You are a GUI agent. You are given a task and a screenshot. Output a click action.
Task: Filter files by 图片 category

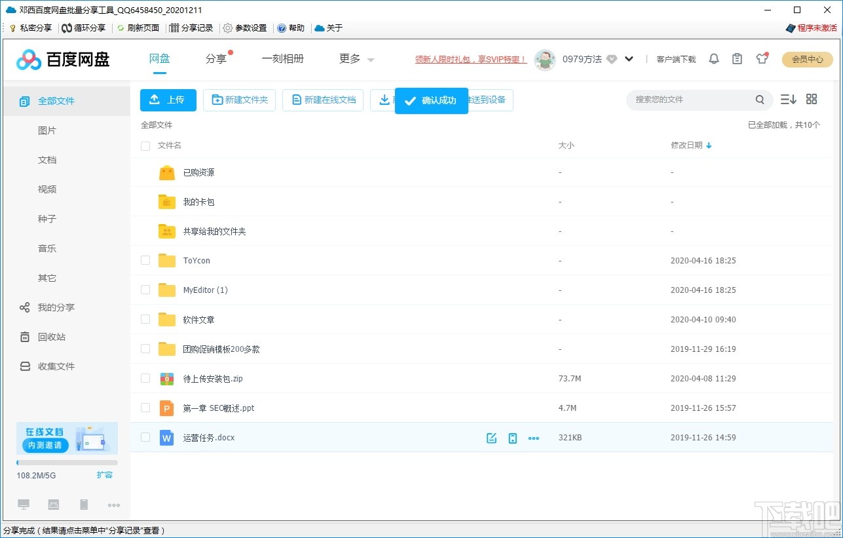tap(47, 130)
